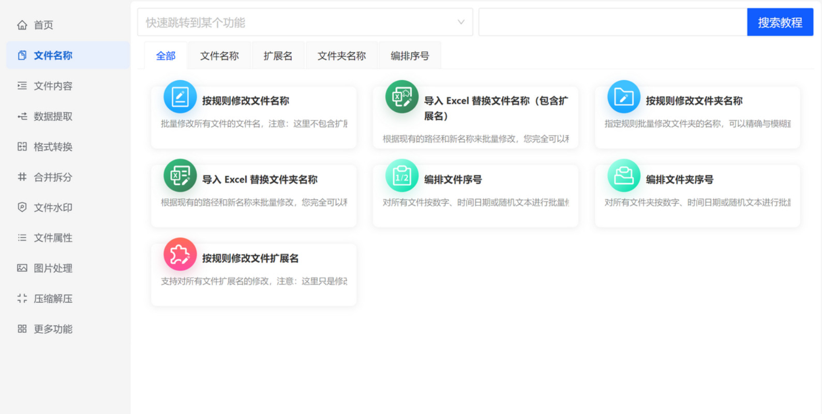Click the 合并拆分 hash icon
The width and height of the screenshot is (822, 414).
click(x=22, y=177)
